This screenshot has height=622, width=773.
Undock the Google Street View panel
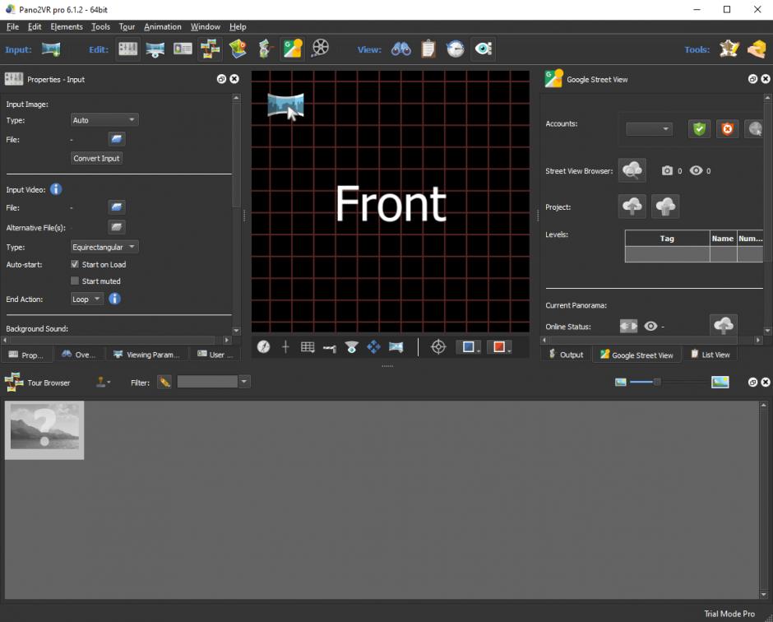(x=752, y=79)
